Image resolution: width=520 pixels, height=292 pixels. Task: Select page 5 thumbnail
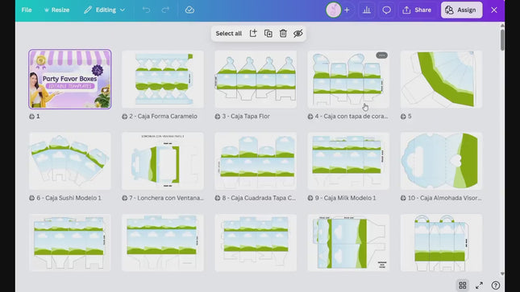coord(442,79)
